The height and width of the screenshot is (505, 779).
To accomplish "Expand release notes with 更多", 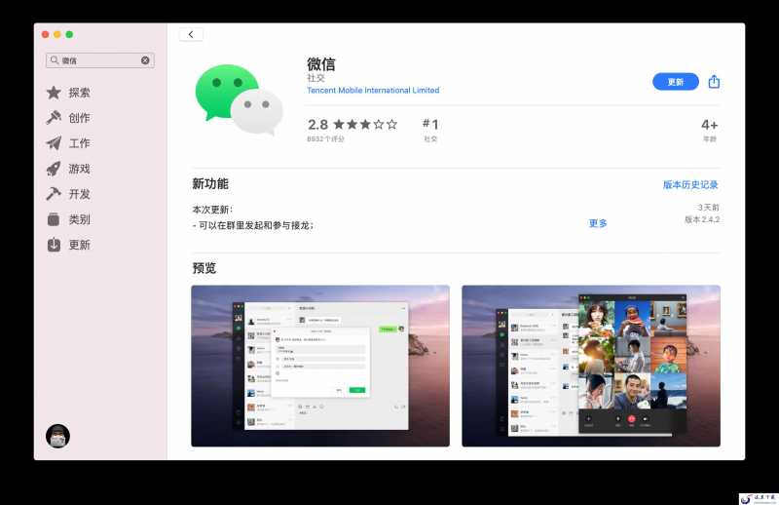I will 598,223.
